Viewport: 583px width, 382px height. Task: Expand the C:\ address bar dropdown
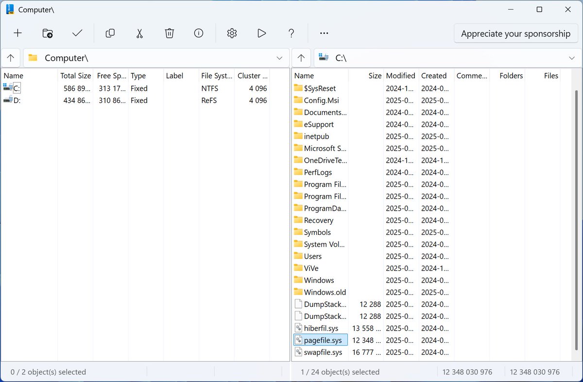(x=572, y=58)
